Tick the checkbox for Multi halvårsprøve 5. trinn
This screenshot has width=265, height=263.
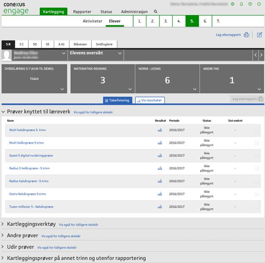click(257, 130)
